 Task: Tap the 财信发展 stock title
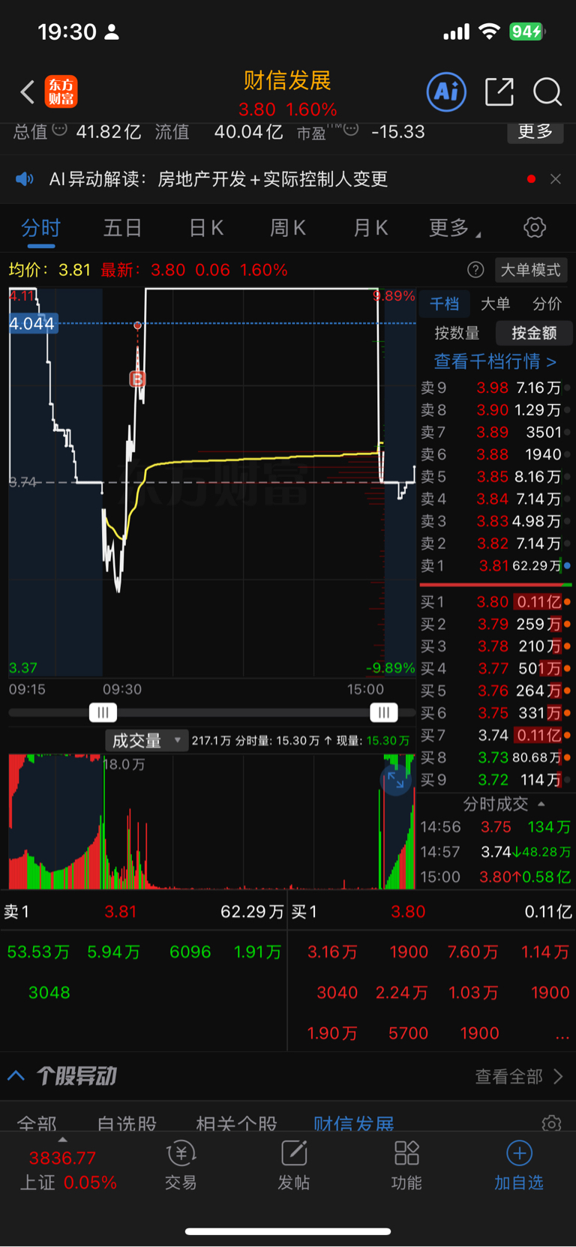(287, 81)
